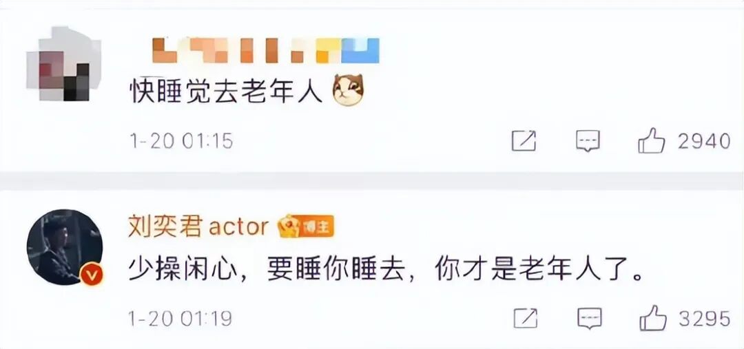Click the gray divider between the two comments

pos(372,181)
